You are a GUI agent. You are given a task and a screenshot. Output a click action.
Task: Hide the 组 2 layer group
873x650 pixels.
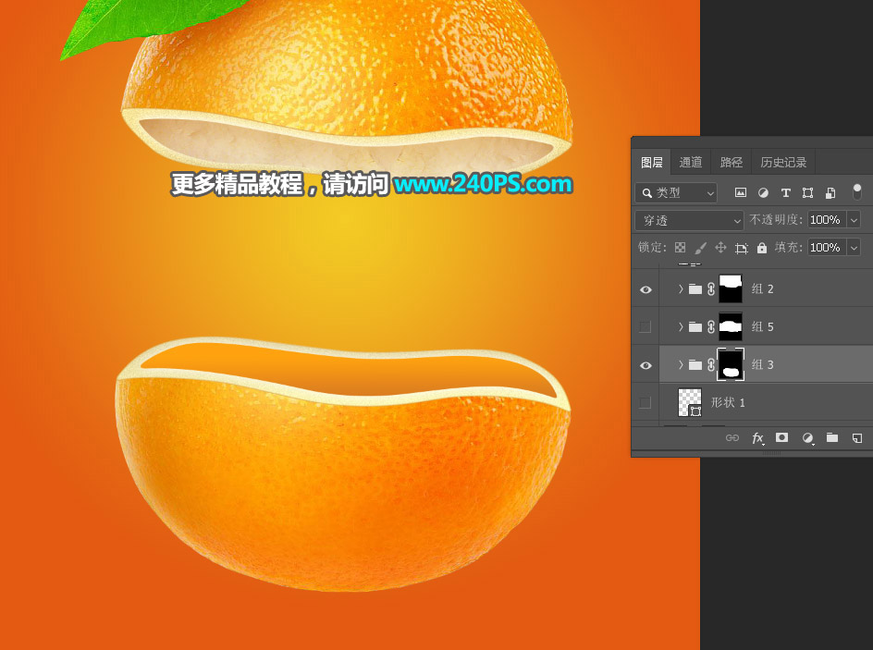coord(646,289)
